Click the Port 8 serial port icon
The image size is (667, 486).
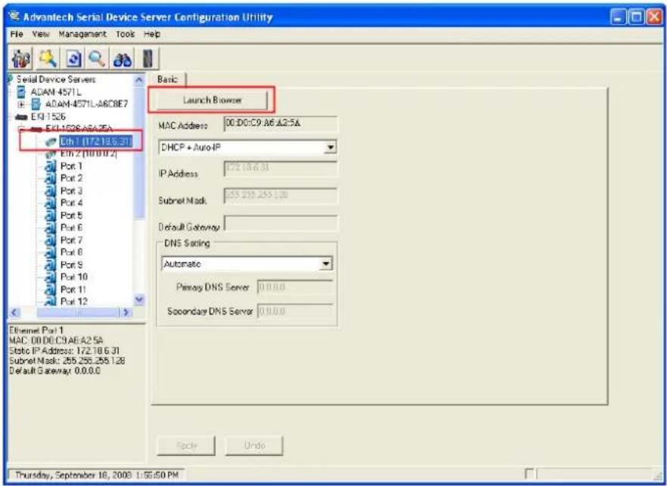50,252
